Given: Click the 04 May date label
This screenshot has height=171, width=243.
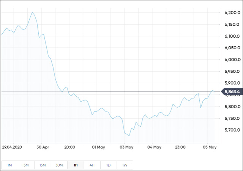Looking at the screenshot, I should 154,147.
